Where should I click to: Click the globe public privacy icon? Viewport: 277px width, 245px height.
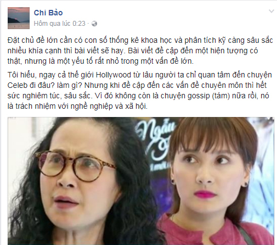coord(94,24)
